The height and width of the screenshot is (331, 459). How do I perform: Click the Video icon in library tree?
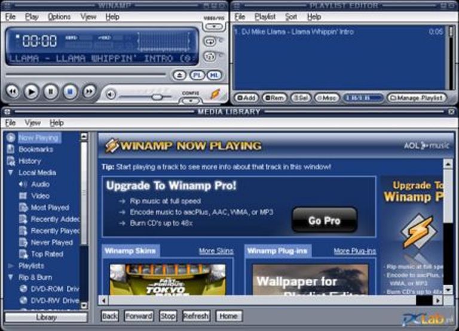tap(23, 196)
